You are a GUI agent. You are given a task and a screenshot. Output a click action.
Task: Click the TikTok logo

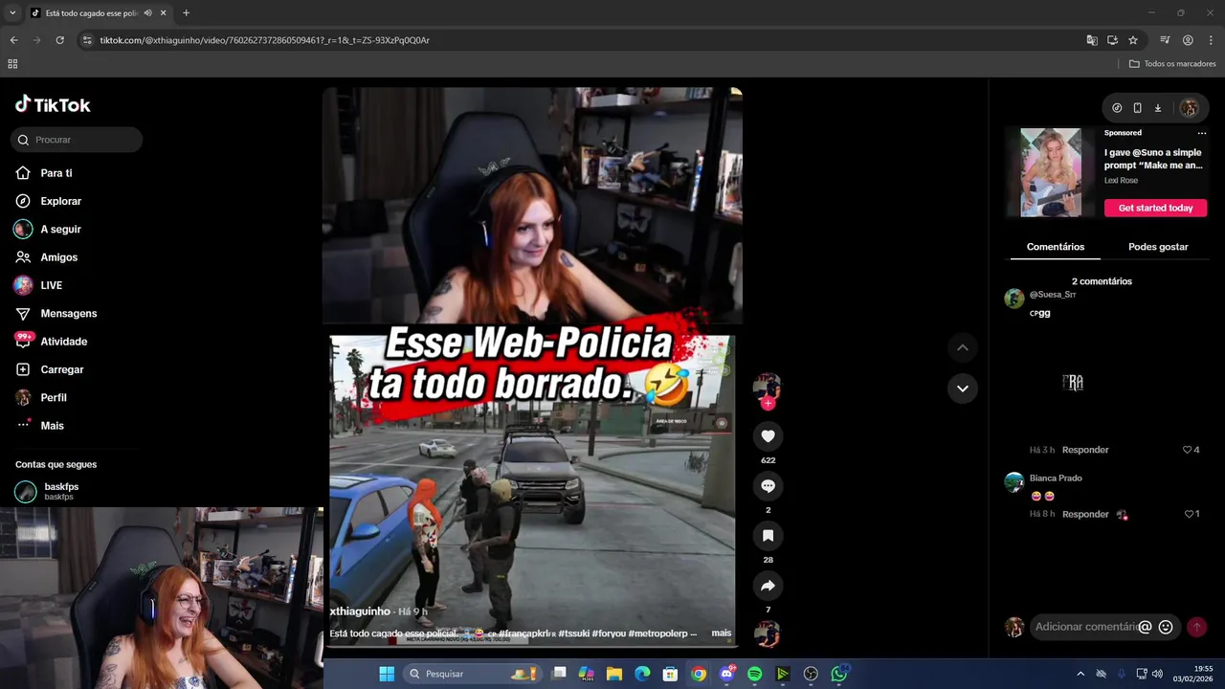tap(53, 104)
